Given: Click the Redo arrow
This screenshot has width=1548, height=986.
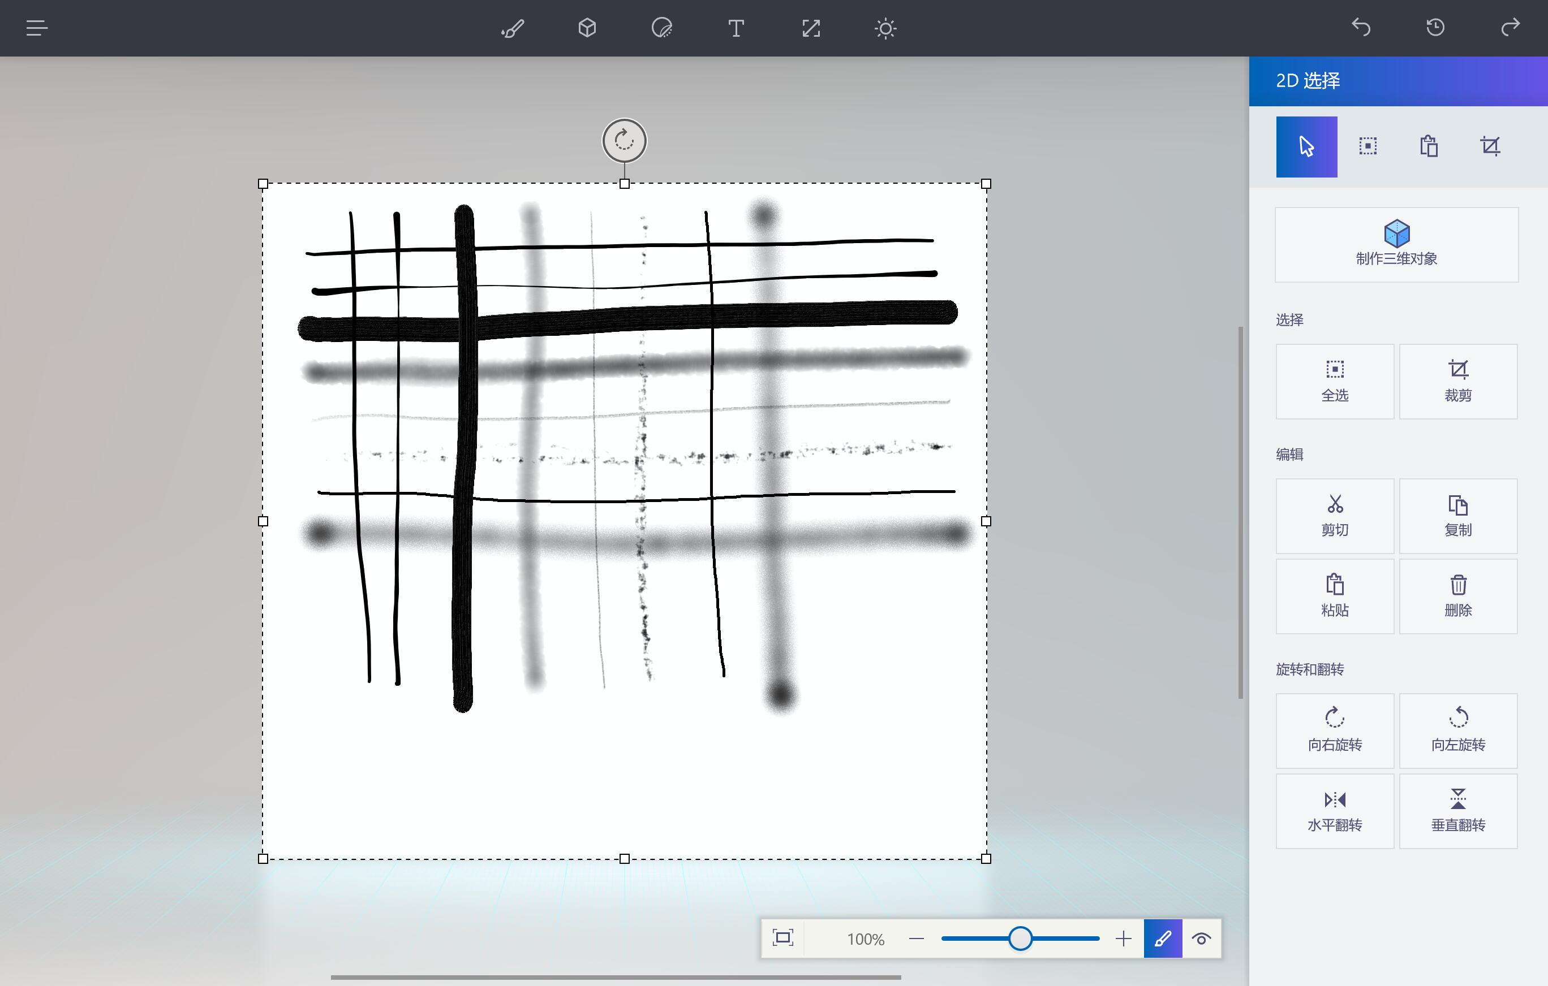Looking at the screenshot, I should click(1510, 28).
